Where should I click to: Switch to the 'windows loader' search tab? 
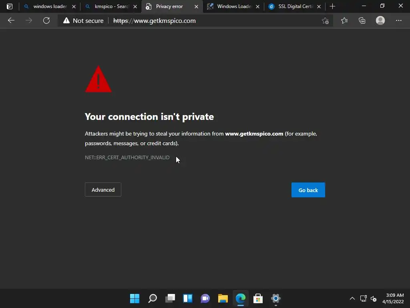click(x=50, y=6)
